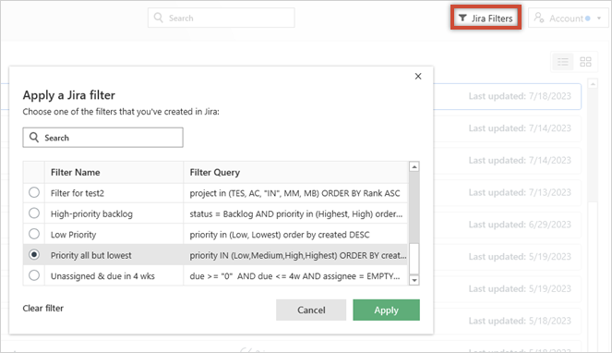The height and width of the screenshot is (353, 612).
Task: Click the funnel icon on Jira Filters
Action: click(462, 18)
